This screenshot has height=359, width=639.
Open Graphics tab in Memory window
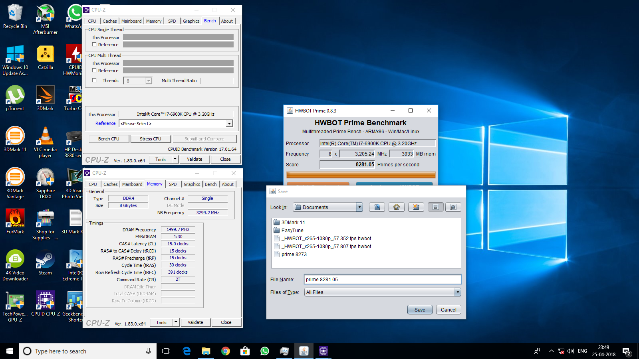point(192,184)
